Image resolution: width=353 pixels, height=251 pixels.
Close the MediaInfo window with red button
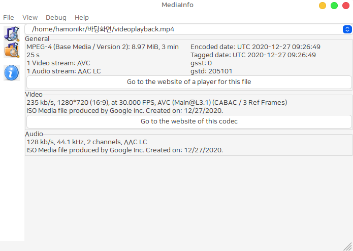tap(346, 6)
